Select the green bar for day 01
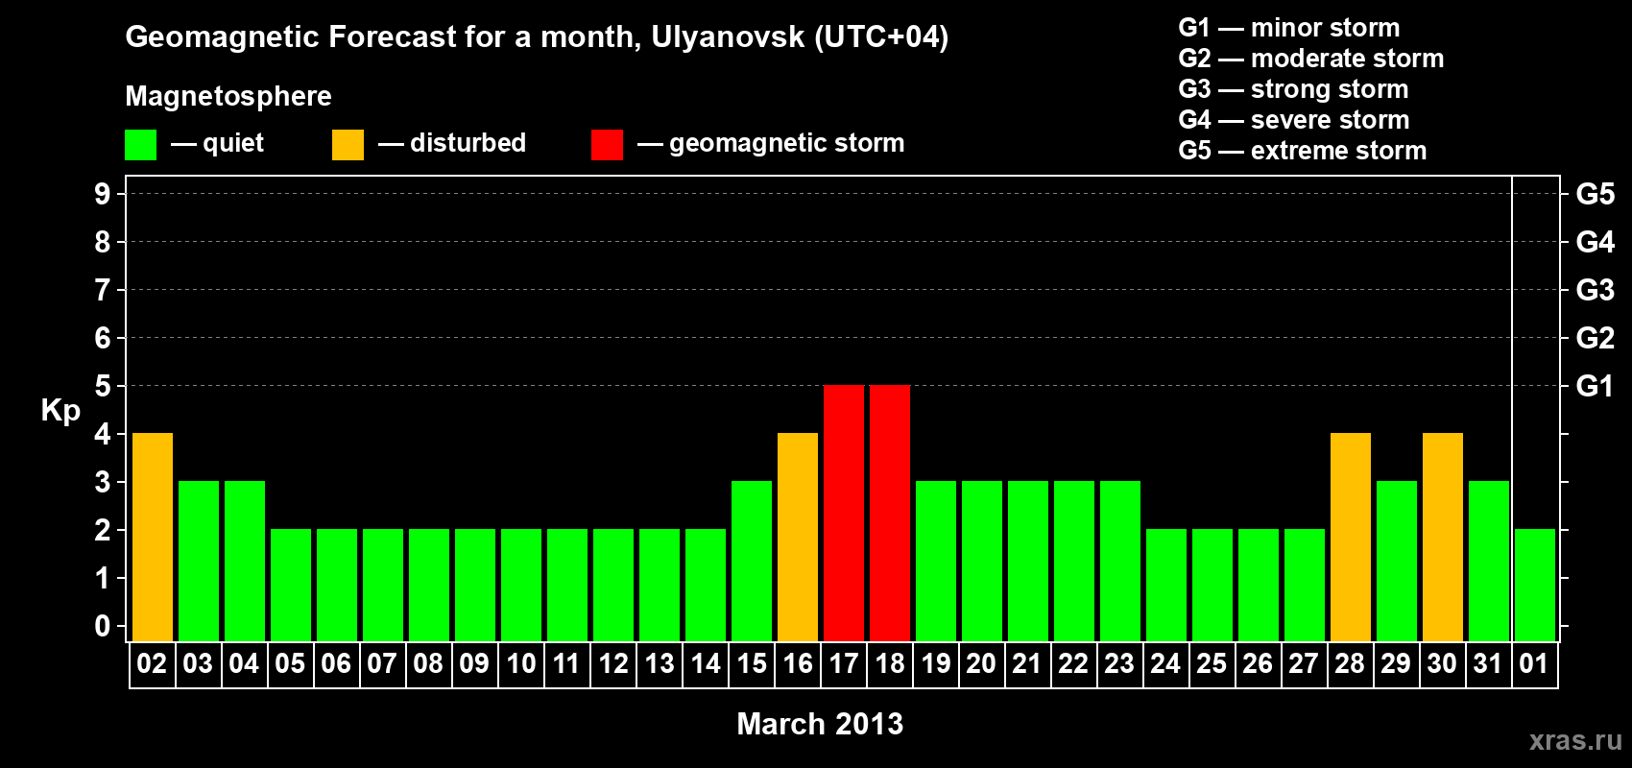Image resolution: width=1632 pixels, height=768 pixels. [x=1535, y=585]
